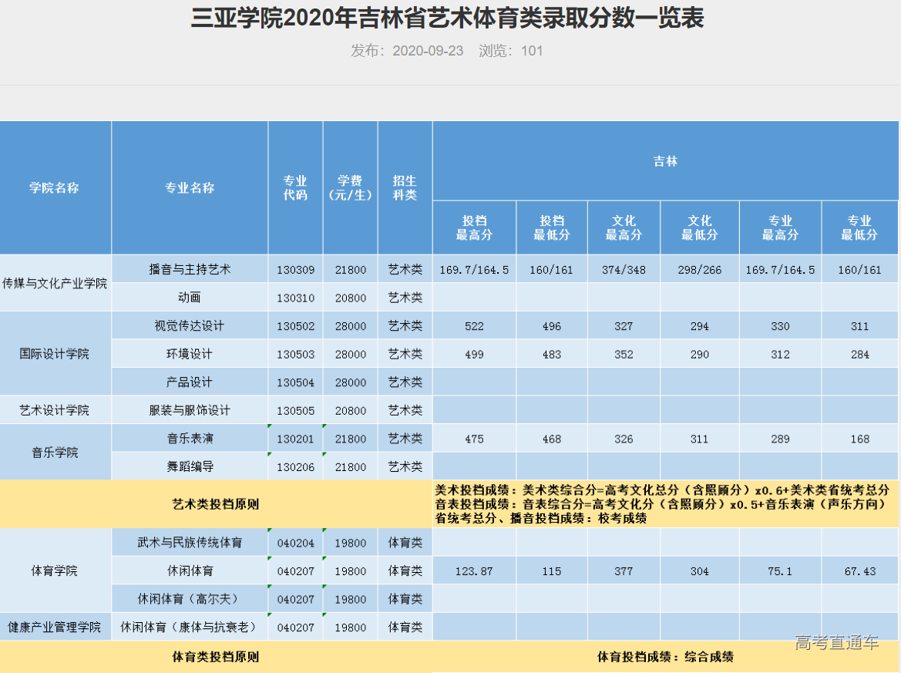
Task: Click the 123.87 score cell
Action: pos(474,571)
